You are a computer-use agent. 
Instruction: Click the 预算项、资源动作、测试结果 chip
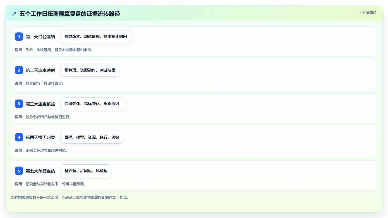coord(90,70)
